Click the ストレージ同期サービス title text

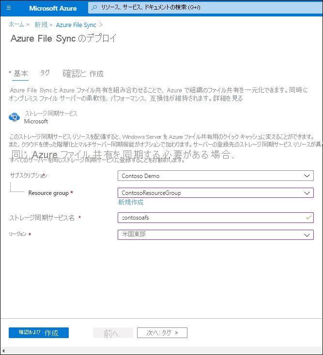point(51,114)
